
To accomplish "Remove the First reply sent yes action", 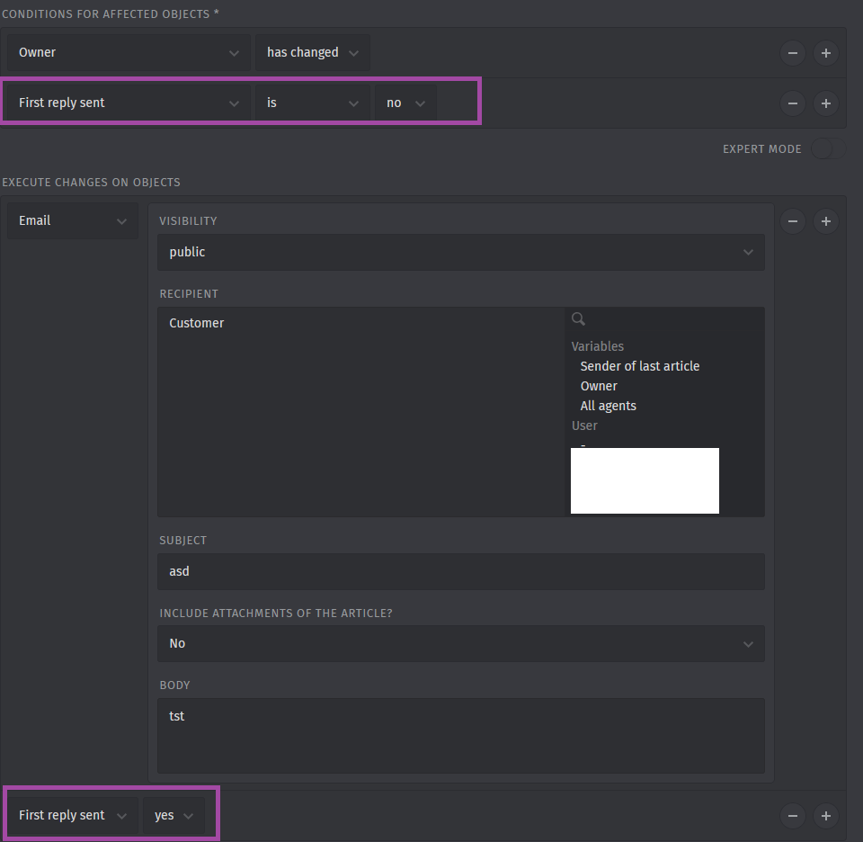I will tap(793, 816).
